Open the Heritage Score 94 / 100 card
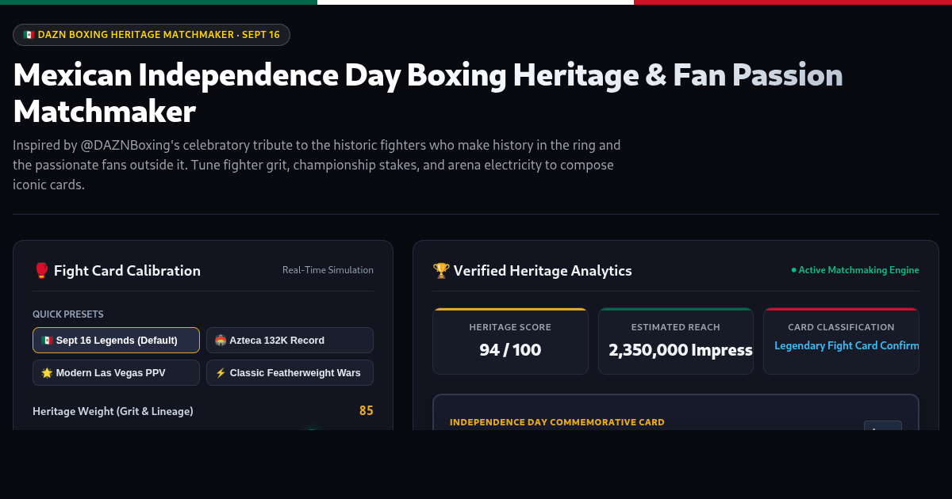Screen dimensions: 952x499 pos(510,341)
